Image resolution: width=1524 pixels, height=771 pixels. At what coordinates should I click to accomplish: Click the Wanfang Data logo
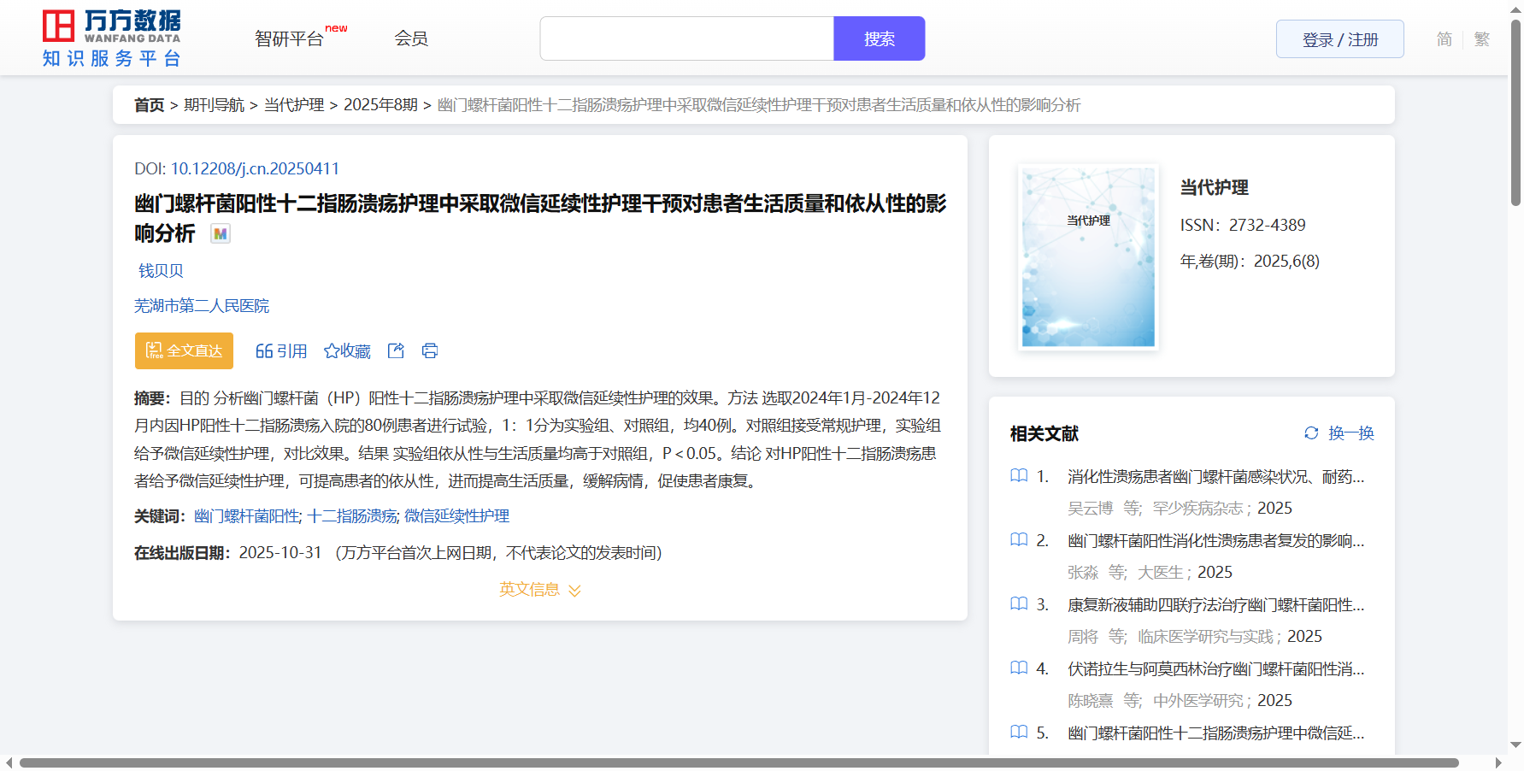coord(112,38)
